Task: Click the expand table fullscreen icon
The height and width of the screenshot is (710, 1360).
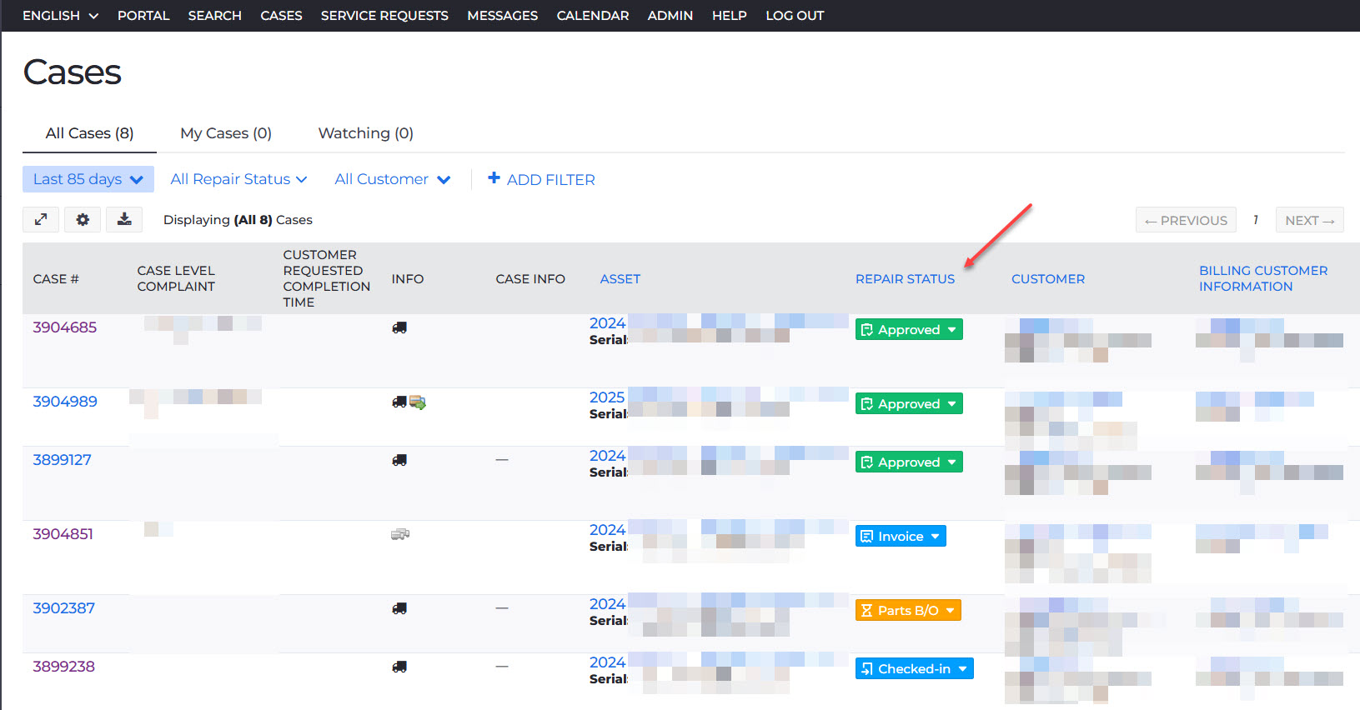Action: pyautogui.click(x=40, y=219)
